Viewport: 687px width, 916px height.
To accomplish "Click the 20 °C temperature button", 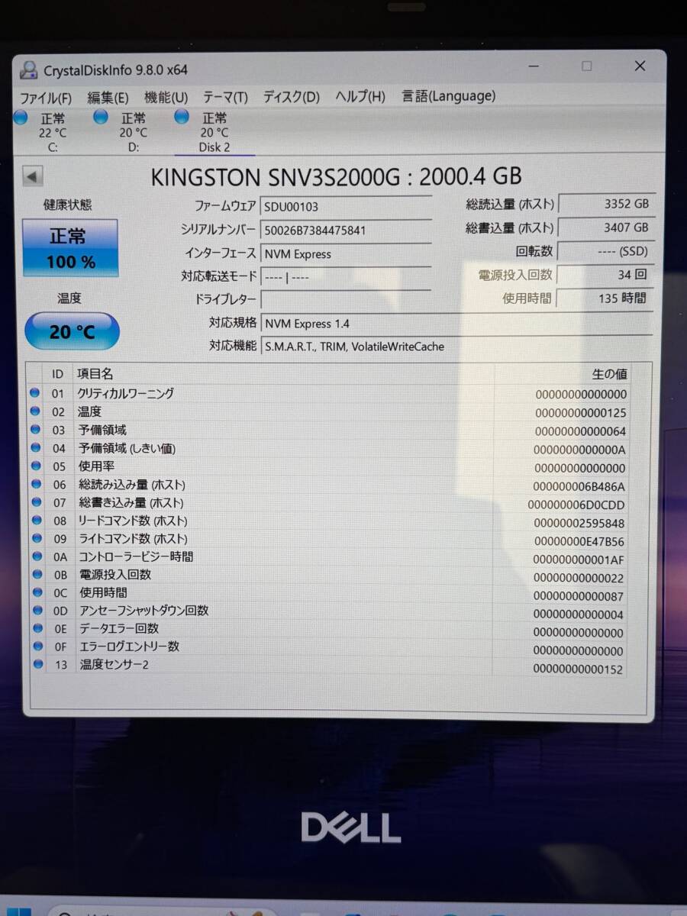I will (72, 331).
